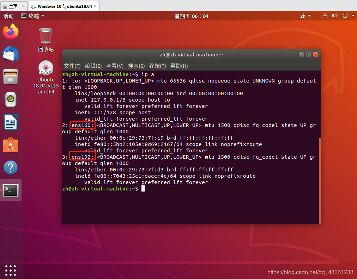This screenshot has height=279, width=357.
Task: Open the Files manager dock icon
Action: pos(11,77)
